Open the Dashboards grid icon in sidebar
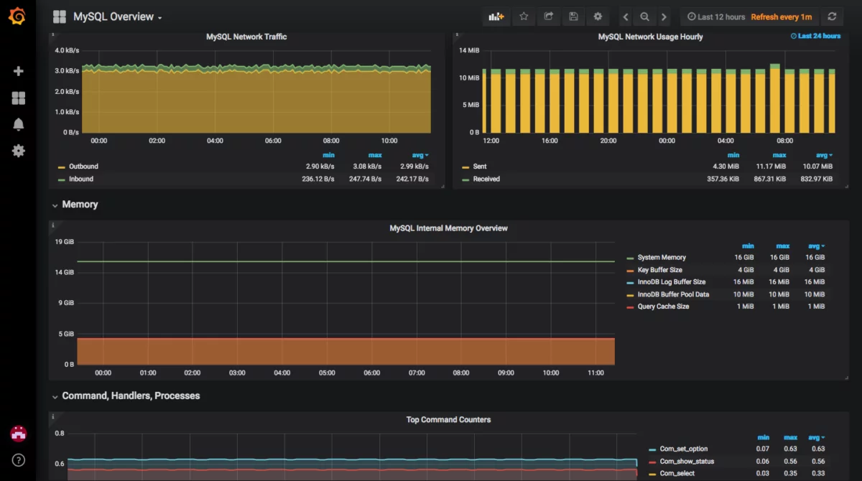The image size is (862, 481). (19, 98)
